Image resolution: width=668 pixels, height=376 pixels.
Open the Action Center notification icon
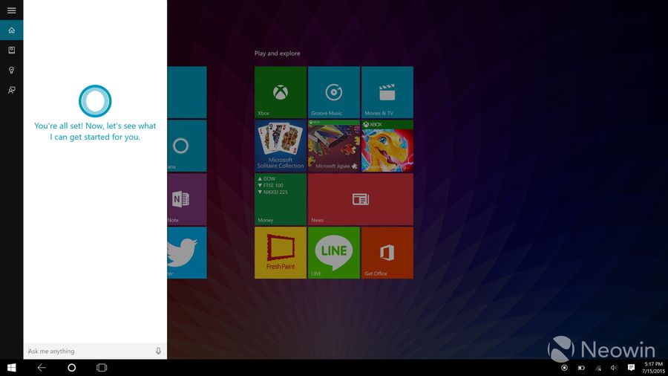631,368
